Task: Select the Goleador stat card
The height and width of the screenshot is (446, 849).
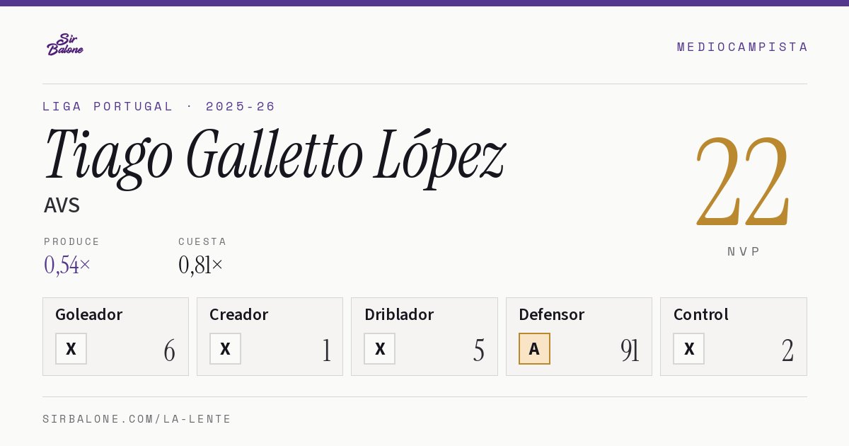Action: 115,336
